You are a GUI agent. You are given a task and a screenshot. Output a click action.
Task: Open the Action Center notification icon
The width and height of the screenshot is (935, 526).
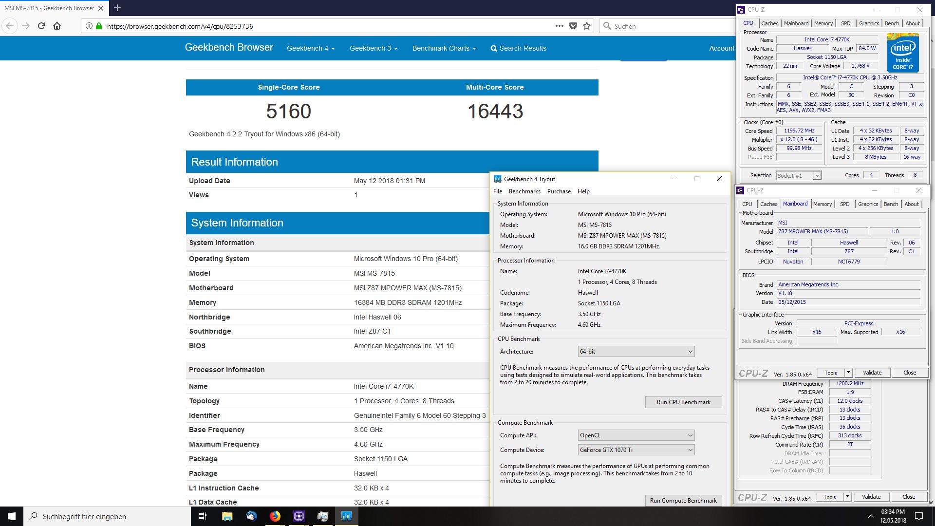tap(919, 516)
